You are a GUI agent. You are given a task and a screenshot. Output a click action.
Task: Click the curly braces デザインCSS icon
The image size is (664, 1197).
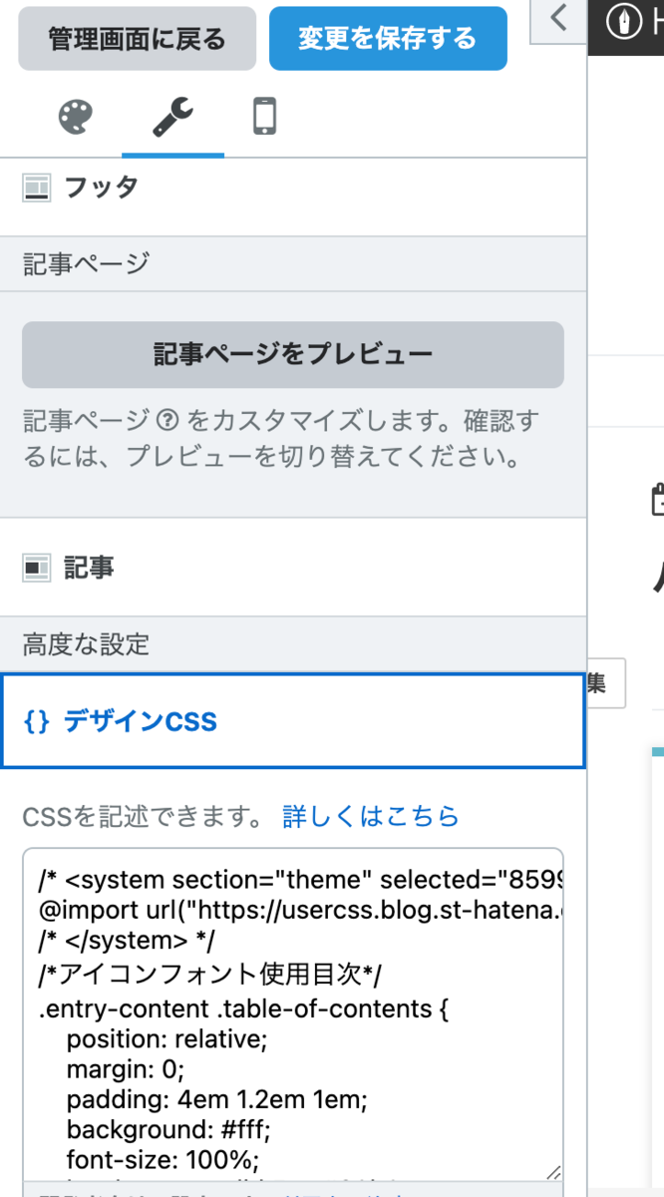tap(37, 721)
